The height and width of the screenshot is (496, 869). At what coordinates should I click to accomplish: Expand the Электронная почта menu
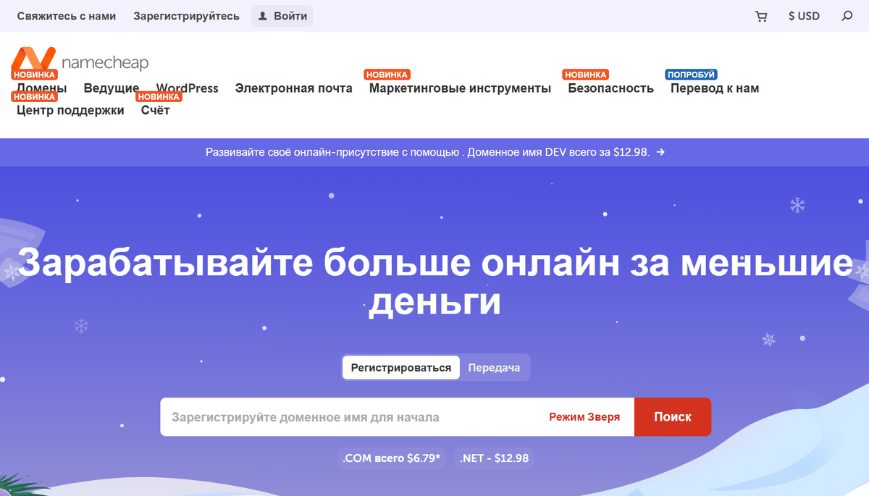coord(293,88)
